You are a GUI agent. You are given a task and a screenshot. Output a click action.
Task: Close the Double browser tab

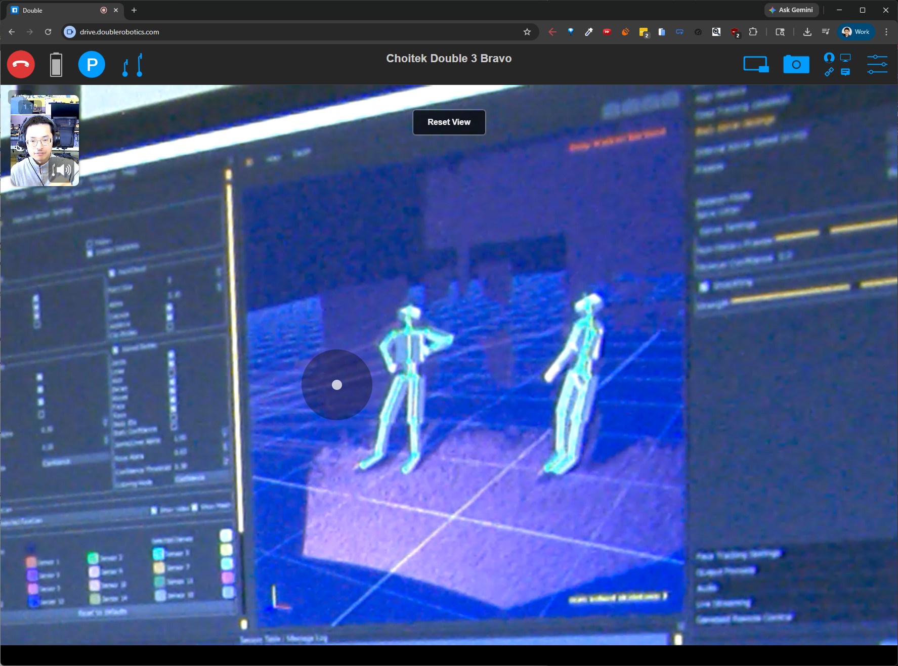pos(116,10)
